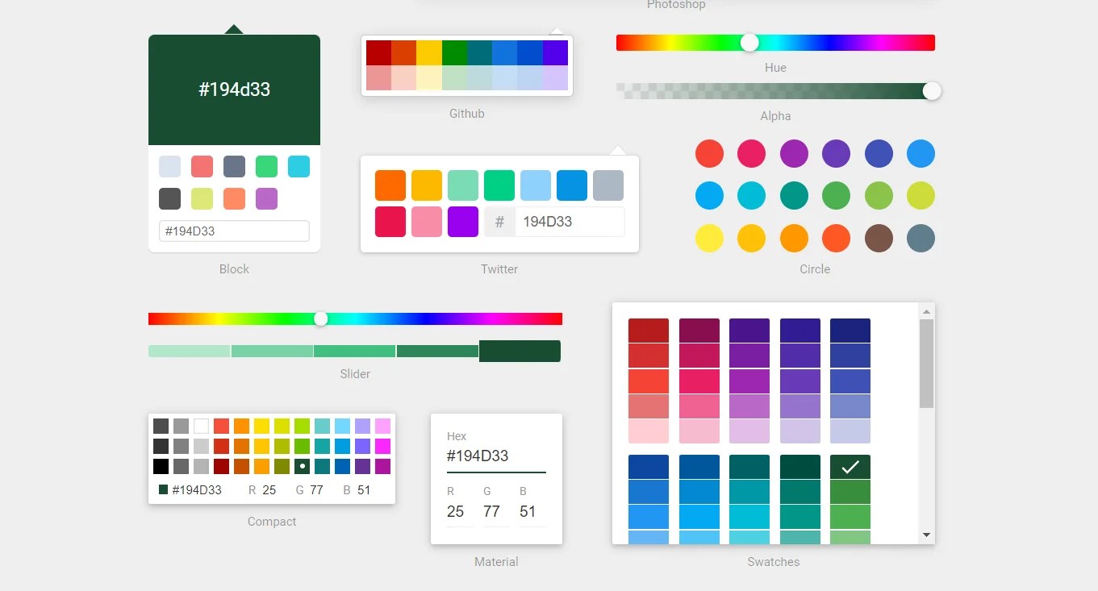The height and width of the screenshot is (591, 1098).
Task: Pick the red circle in Circle picker
Action: tap(709, 153)
